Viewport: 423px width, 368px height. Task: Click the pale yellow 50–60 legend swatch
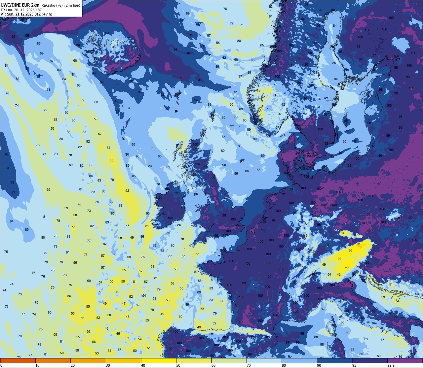pyautogui.click(x=194, y=360)
